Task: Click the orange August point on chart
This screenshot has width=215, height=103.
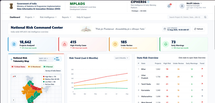Action: (x=127, y=80)
